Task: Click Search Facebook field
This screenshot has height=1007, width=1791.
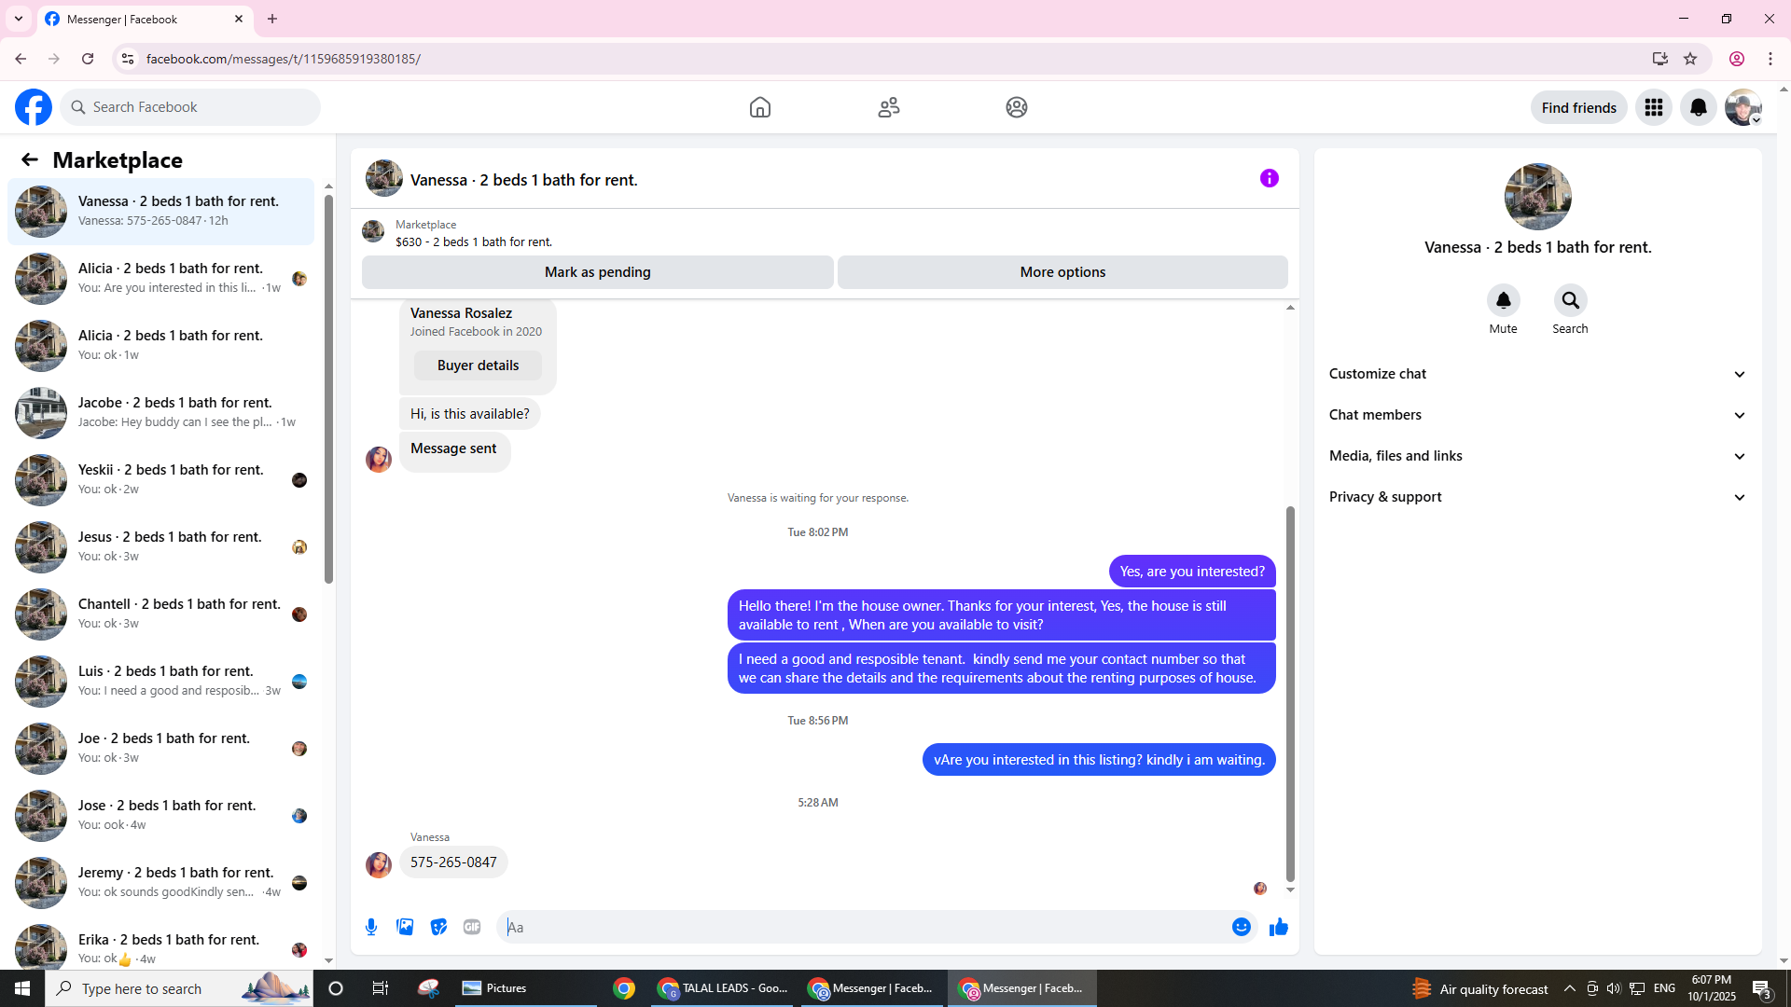Action: 190,107
